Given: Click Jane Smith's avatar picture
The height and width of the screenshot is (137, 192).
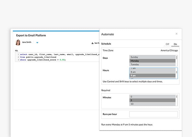Looking at the screenshot, I should point(18,42).
